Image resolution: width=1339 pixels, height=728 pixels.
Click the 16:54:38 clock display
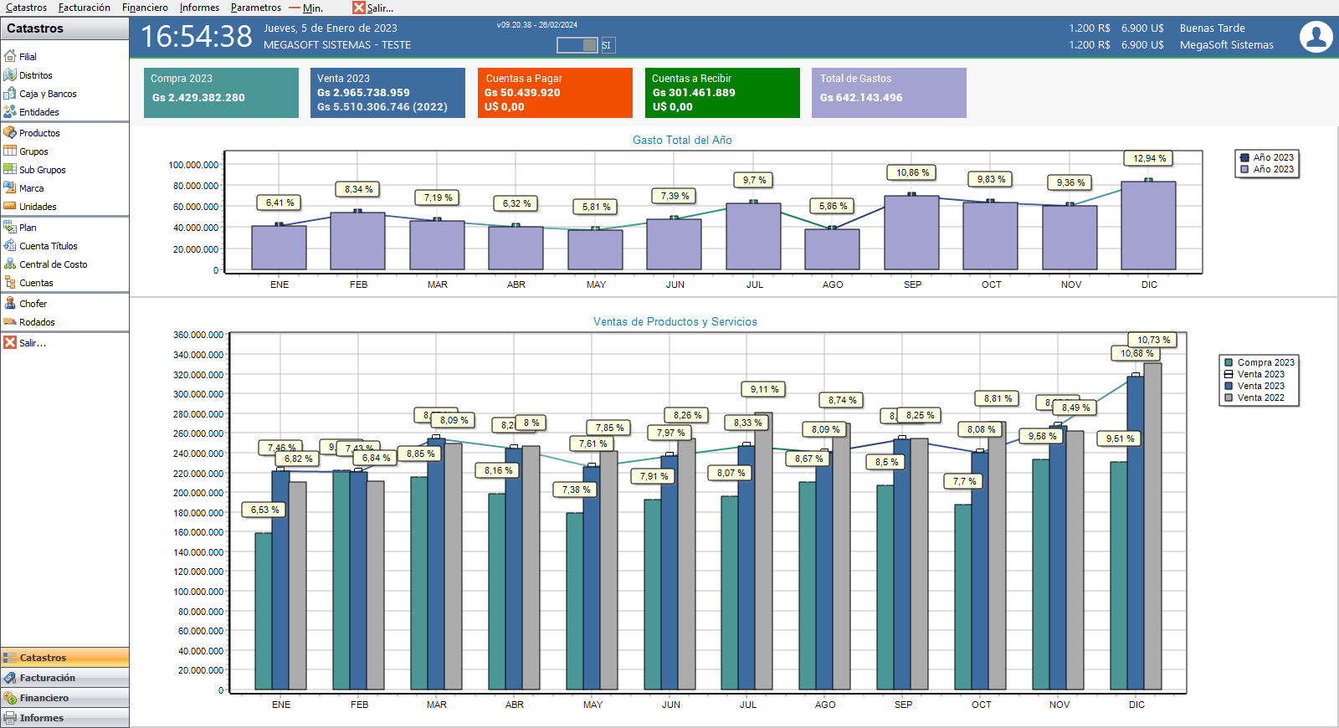tap(196, 37)
